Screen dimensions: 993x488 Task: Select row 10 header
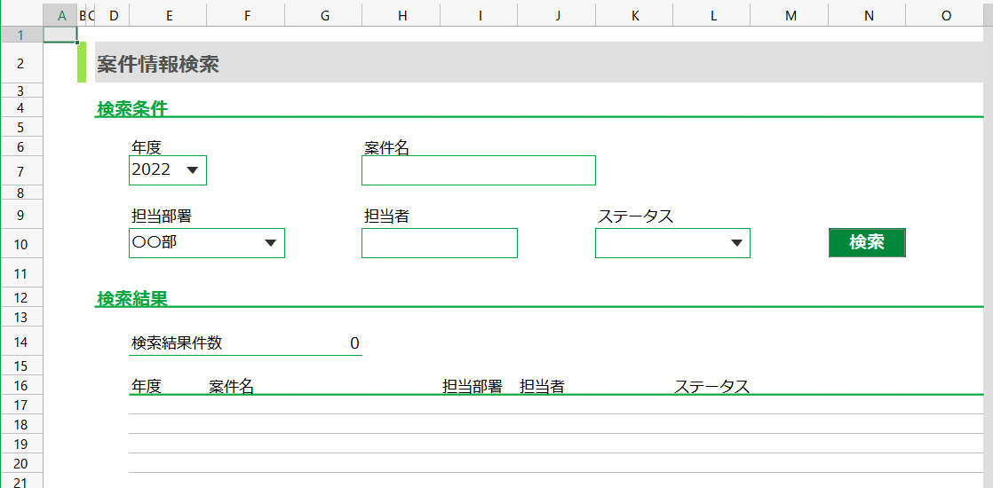pyautogui.click(x=21, y=244)
